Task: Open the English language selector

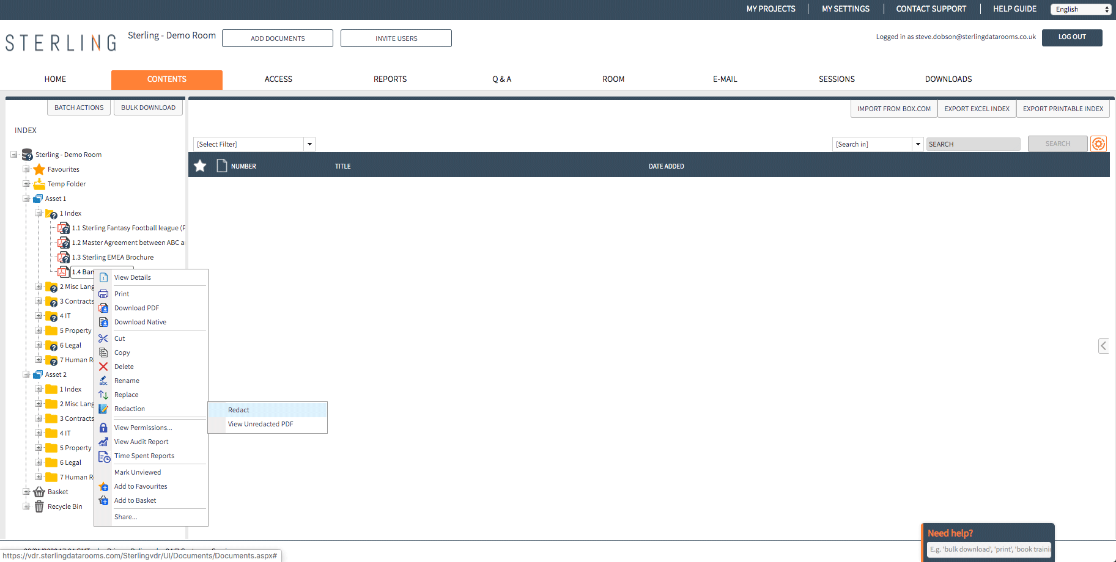Action: 1081,9
